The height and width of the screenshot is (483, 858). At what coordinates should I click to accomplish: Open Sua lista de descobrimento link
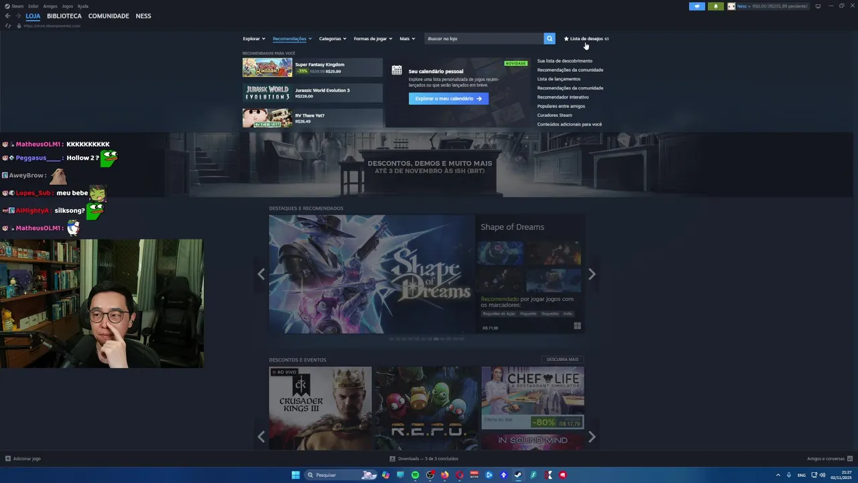tap(564, 61)
